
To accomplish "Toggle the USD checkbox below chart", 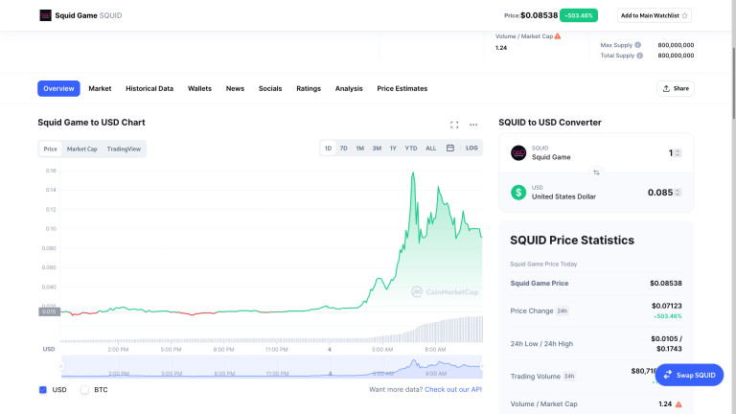I will (x=43, y=390).
